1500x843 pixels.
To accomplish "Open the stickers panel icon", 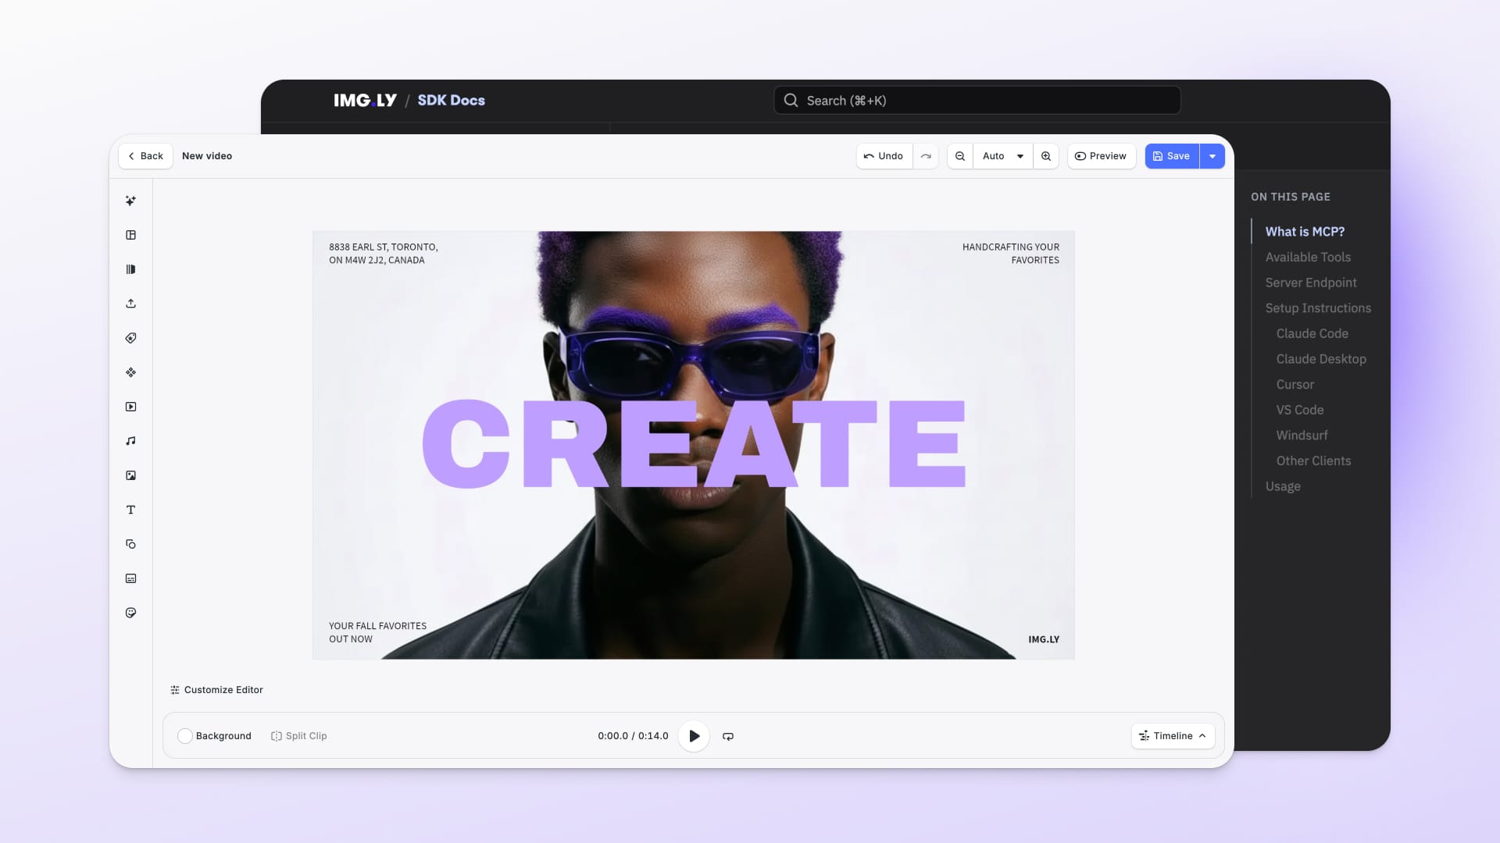I will (130, 613).
